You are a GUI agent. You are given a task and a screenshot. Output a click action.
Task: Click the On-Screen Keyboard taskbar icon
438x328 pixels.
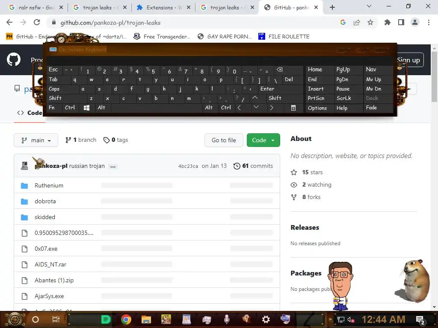point(285,319)
